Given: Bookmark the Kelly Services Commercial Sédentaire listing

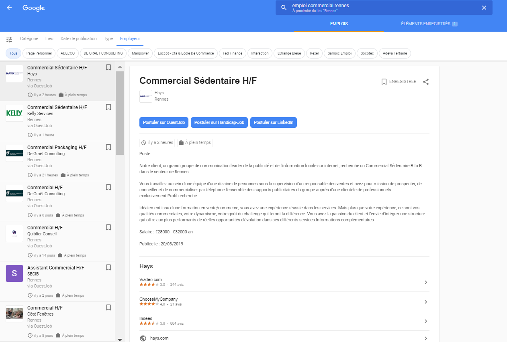Looking at the screenshot, I should coord(108,107).
